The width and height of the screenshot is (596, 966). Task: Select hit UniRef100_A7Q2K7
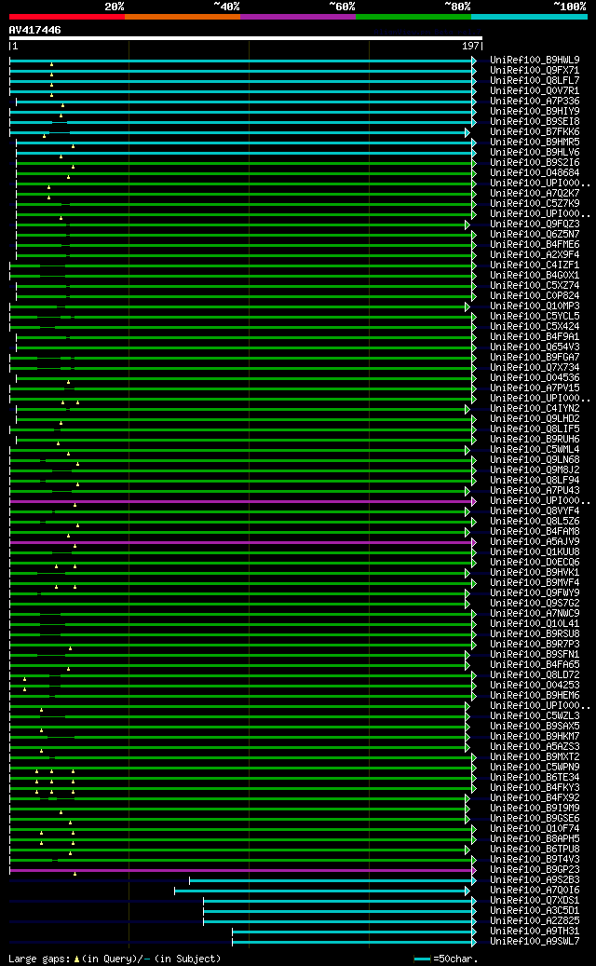coord(535,194)
